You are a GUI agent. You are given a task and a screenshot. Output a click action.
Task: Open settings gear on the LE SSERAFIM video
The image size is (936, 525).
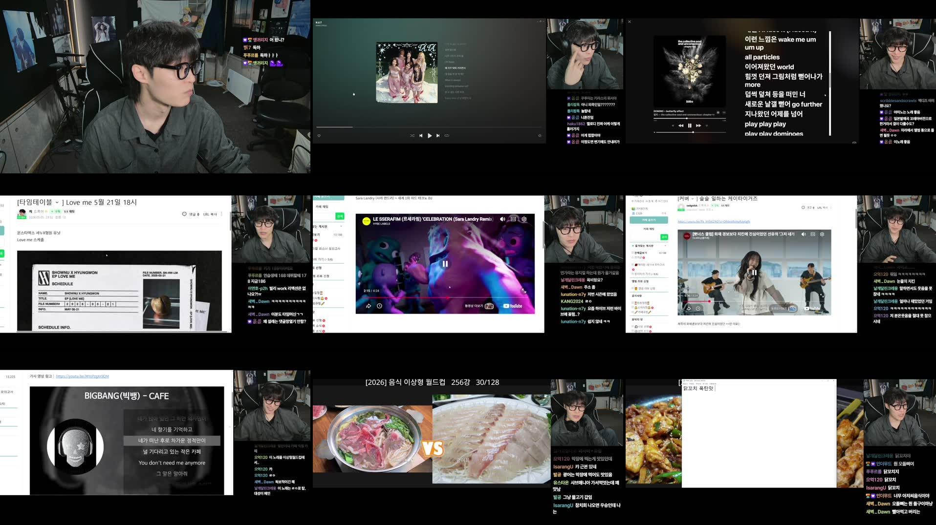tap(524, 219)
